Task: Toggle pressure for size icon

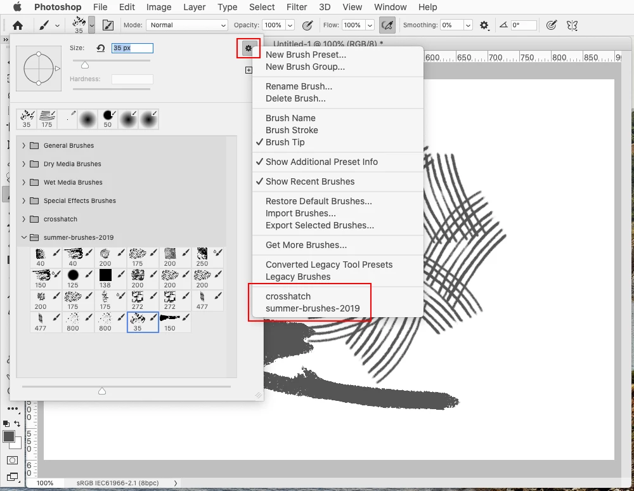Action: (551, 25)
